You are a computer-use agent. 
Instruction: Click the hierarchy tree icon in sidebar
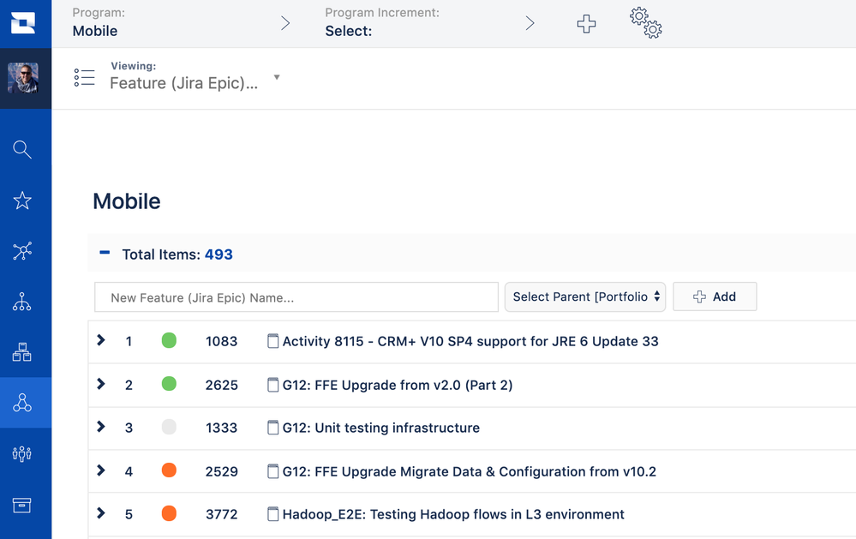(x=25, y=302)
